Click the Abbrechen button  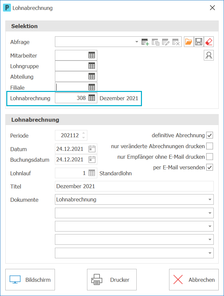(x=194, y=279)
